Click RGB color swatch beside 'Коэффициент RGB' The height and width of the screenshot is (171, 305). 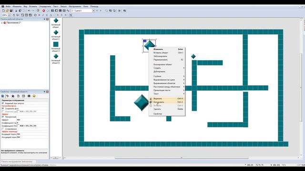click(18, 126)
